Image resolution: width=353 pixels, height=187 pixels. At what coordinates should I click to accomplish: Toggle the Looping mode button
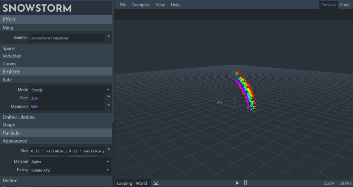point(124,183)
